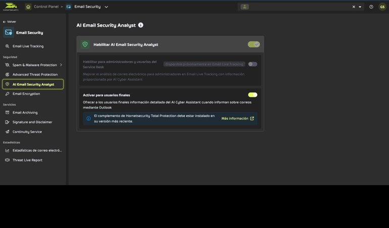This screenshot has width=389, height=228.
Task: Click the blue info circle in the notice
Action: (x=88, y=119)
